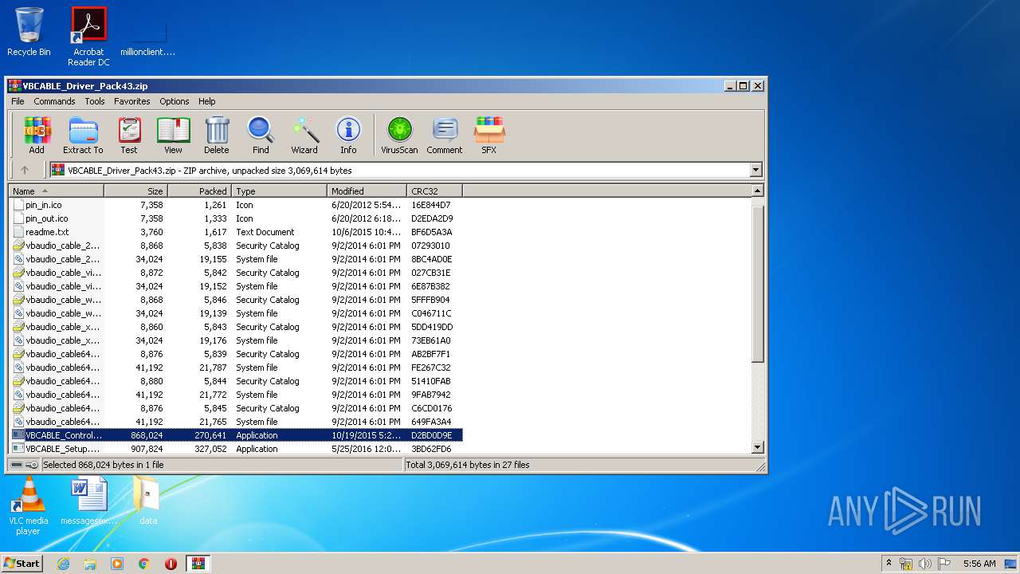Select file with CRC32 07293010
The image size is (1020, 574).
236,246
